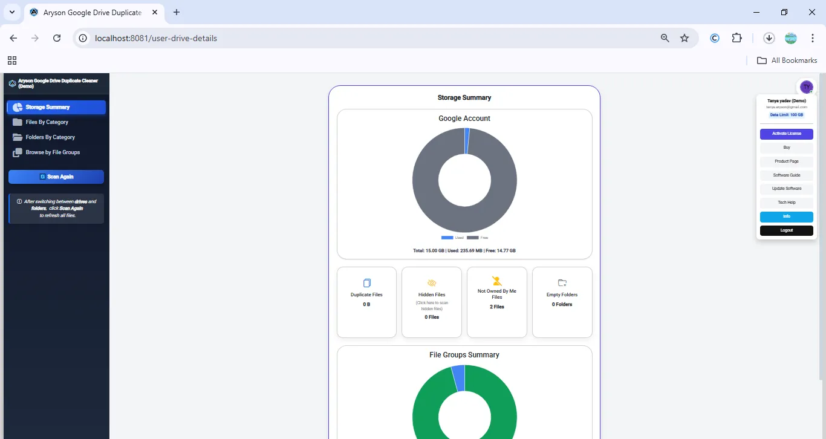Image resolution: width=826 pixels, height=439 pixels.
Task: Open the Software Guide link
Action: pyautogui.click(x=786, y=175)
